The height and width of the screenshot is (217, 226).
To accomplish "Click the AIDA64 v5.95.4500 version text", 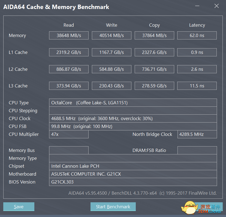I will 88,193.
